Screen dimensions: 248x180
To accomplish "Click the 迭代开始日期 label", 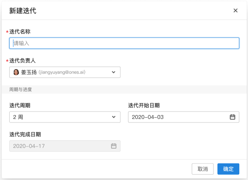I will pyautogui.click(x=144, y=105).
